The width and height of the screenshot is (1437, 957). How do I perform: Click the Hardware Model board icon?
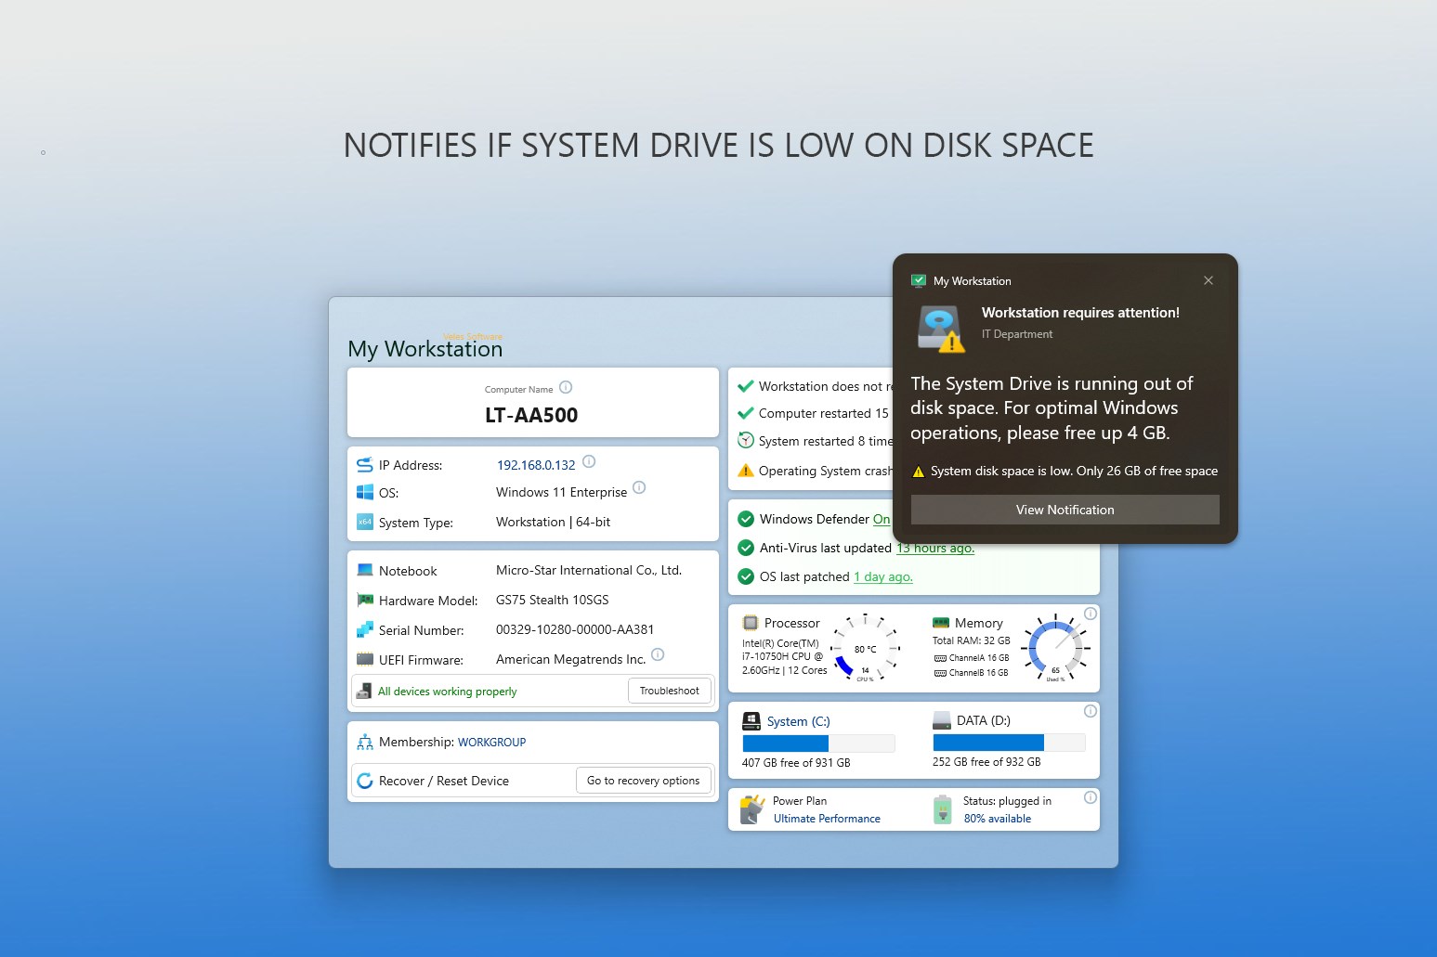pyautogui.click(x=365, y=600)
